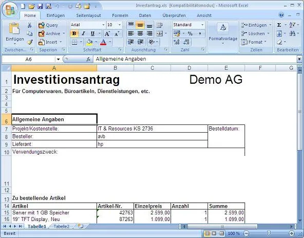Click the accounting currency format icon
The width and height of the screenshot is (304, 238).
[177, 33]
